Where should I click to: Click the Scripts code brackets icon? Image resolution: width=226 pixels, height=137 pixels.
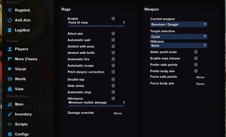[10, 124]
